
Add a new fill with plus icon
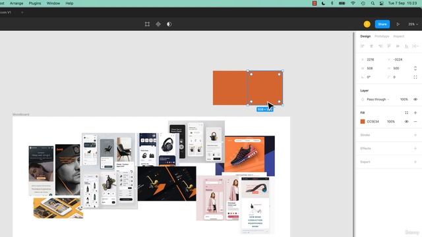click(x=415, y=113)
